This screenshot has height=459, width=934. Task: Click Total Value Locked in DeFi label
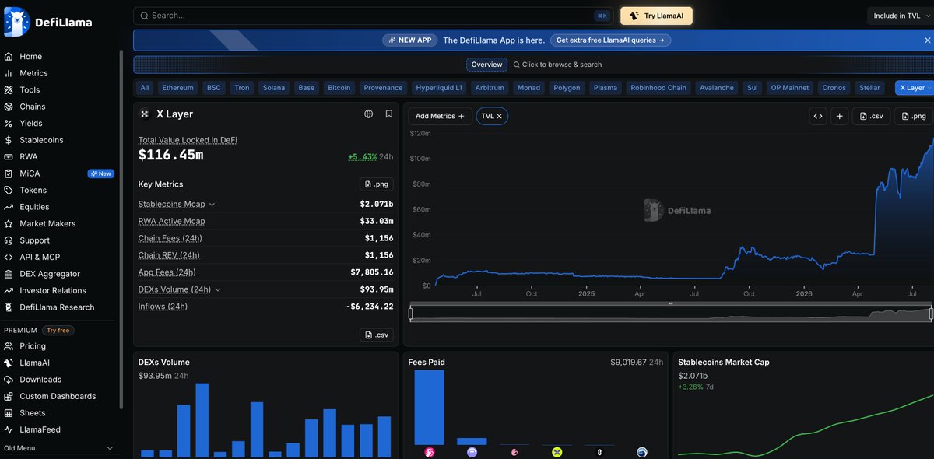[188, 140]
